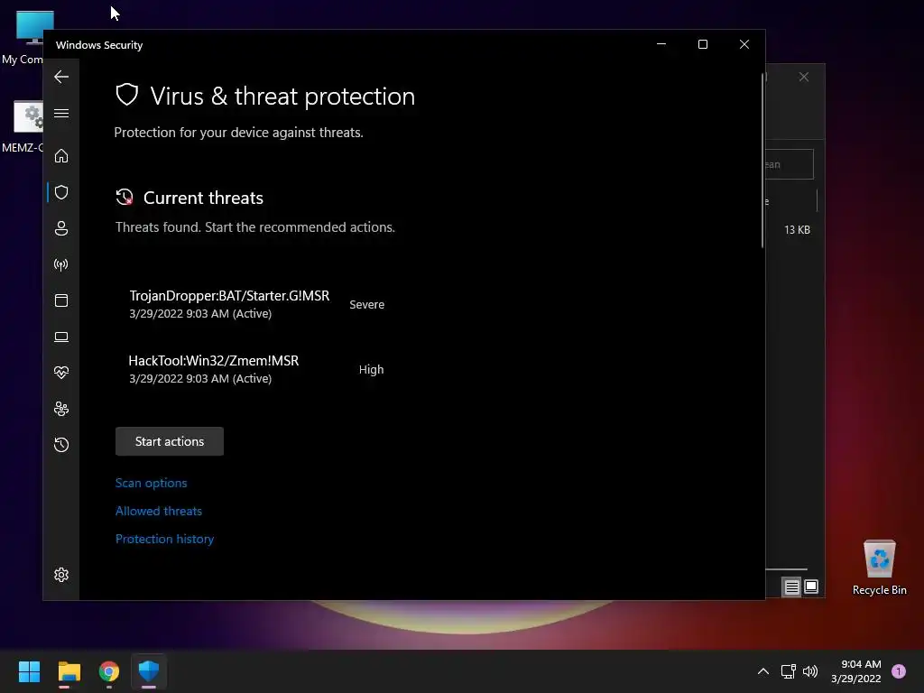Click Windows Security taskbar icon
Image resolution: width=924 pixels, height=693 pixels.
(149, 671)
